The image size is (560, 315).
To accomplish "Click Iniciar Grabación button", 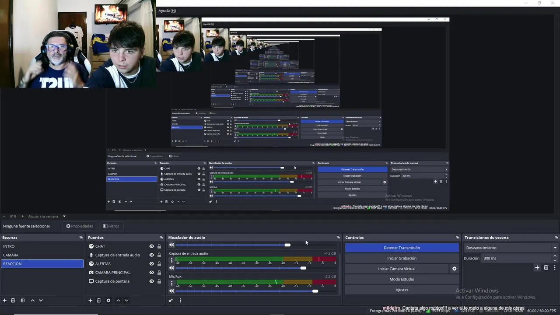I will coord(402,258).
